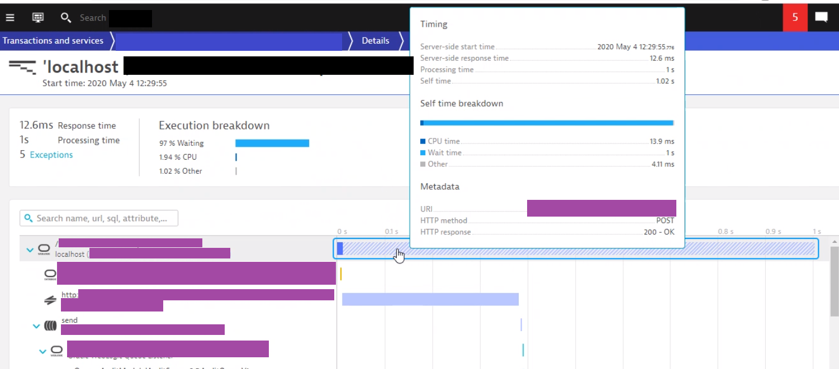This screenshot has width=839, height=369.
Task: Open the Exceptions link
Action: pyautogui.click(x=51, y=155)
